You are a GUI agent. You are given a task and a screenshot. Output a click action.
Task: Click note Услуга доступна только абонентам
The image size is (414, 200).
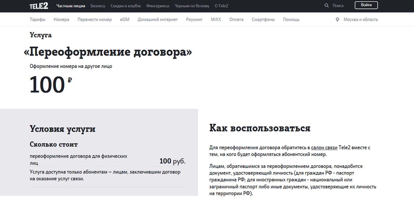[x=105, y=175]
